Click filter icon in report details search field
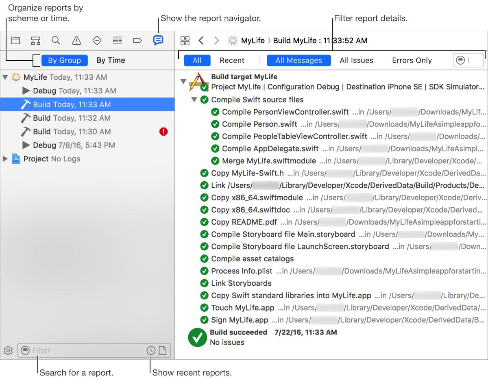Viewport: 488px width, 380px height. point(460,60)
